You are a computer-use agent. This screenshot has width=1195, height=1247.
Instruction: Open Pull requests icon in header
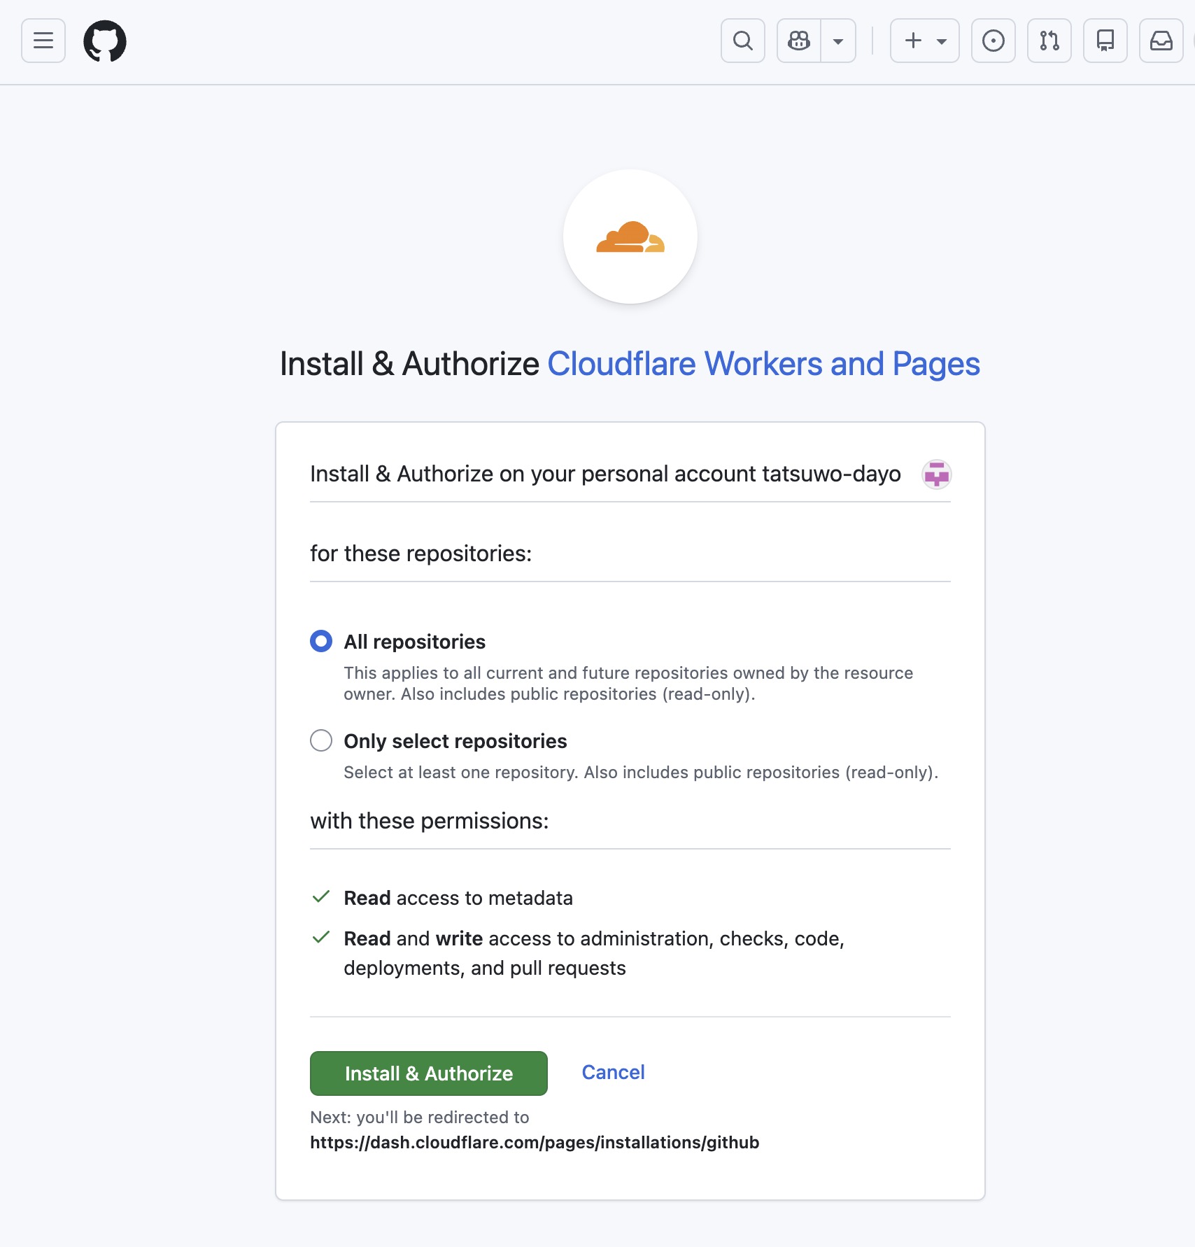point(1049,41)
